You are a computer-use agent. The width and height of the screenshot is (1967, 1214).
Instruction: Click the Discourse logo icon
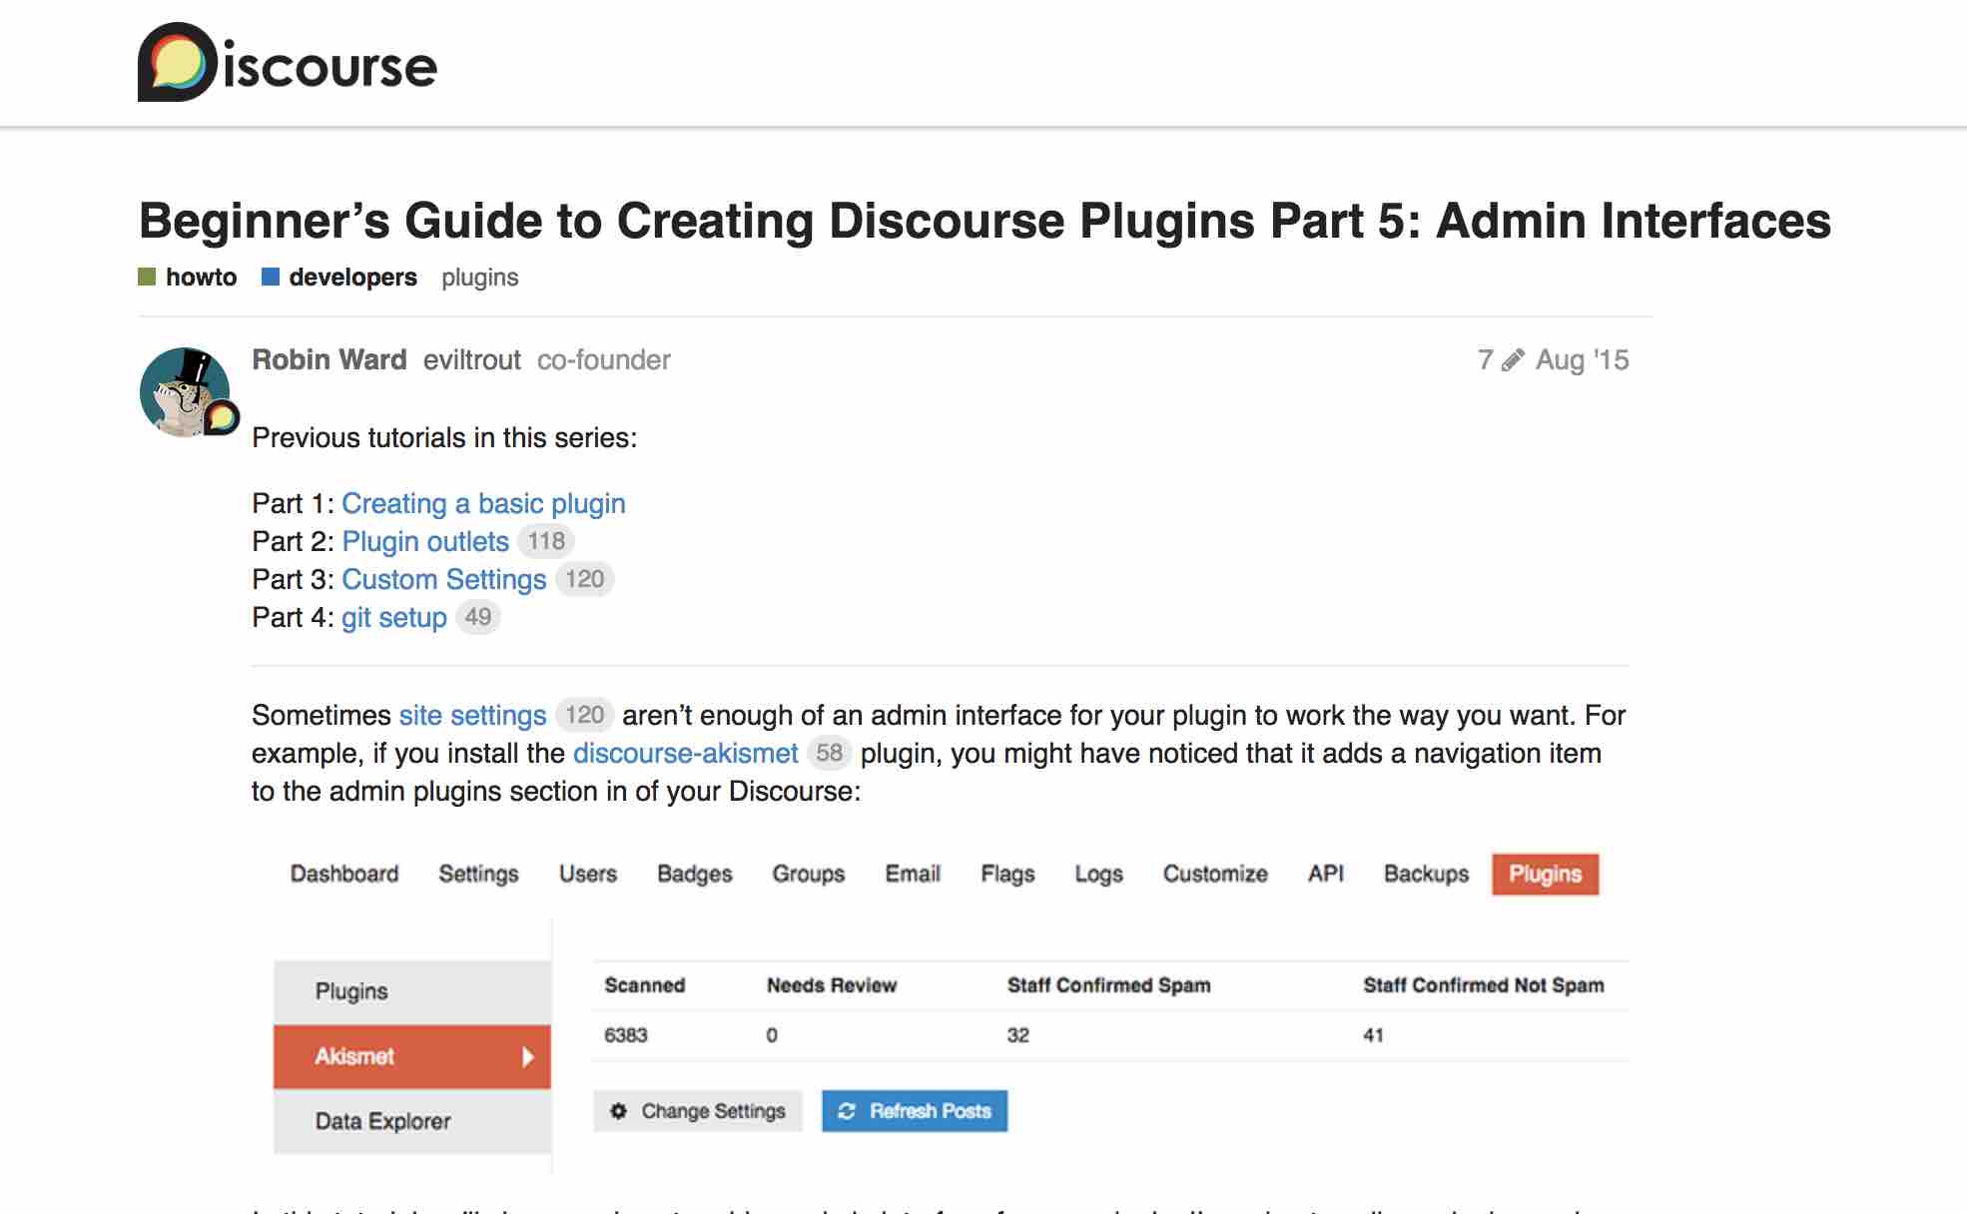click(x=177, y=63)
